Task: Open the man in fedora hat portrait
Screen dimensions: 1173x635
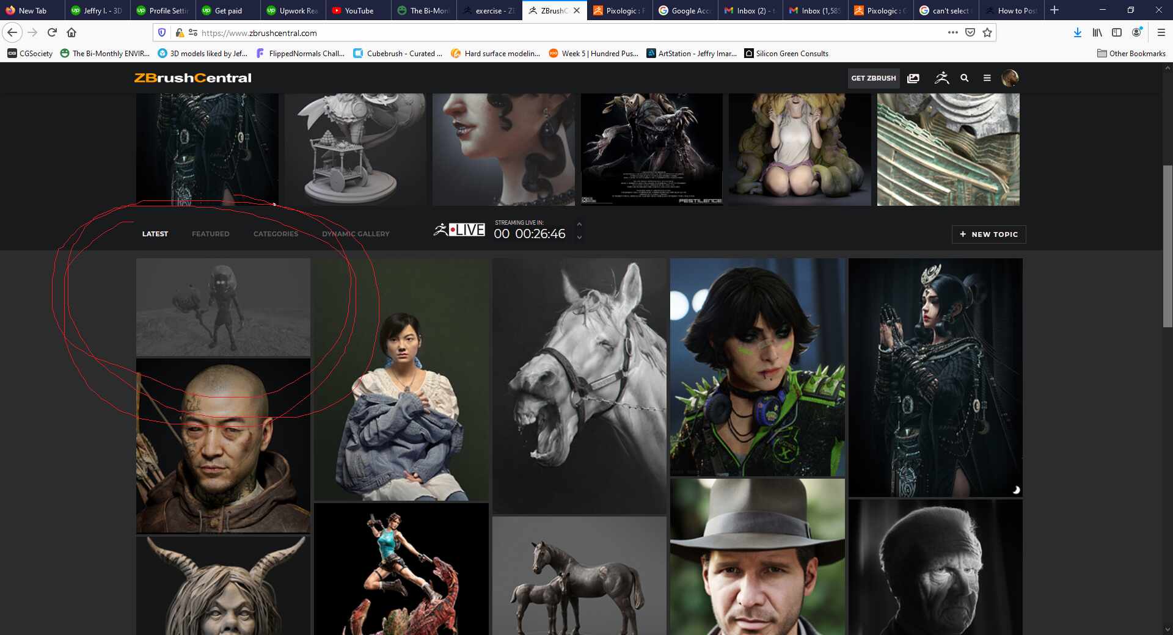Action: click(758, 557)
